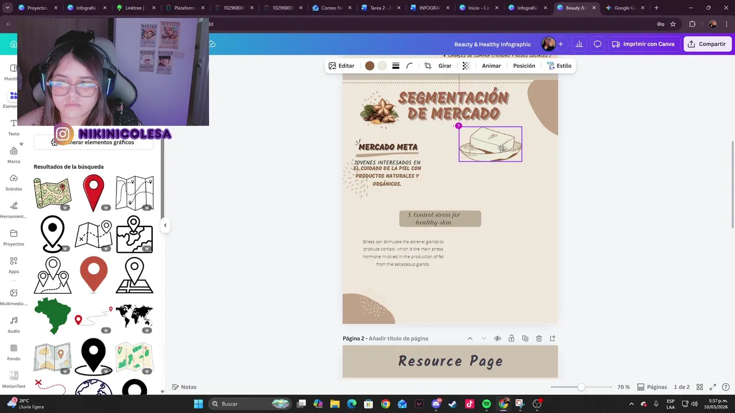The image size is (735, 413).
Task: Open the Multimedia sidebar panel
Action: point(14,297)
